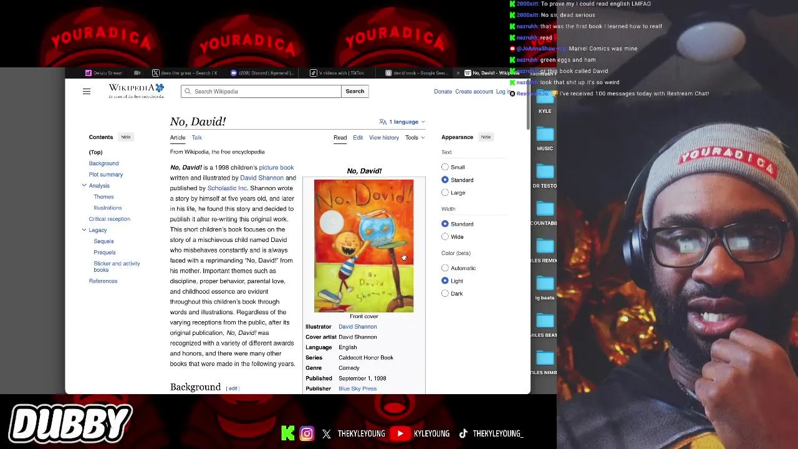
Task: Open the Scholastic Inc. link
Action: coord(227,188)
